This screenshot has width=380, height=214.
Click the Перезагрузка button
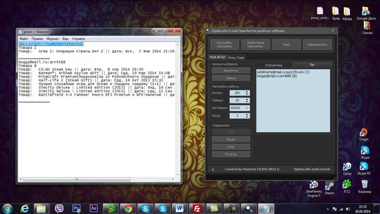click(x=317, y=45)
